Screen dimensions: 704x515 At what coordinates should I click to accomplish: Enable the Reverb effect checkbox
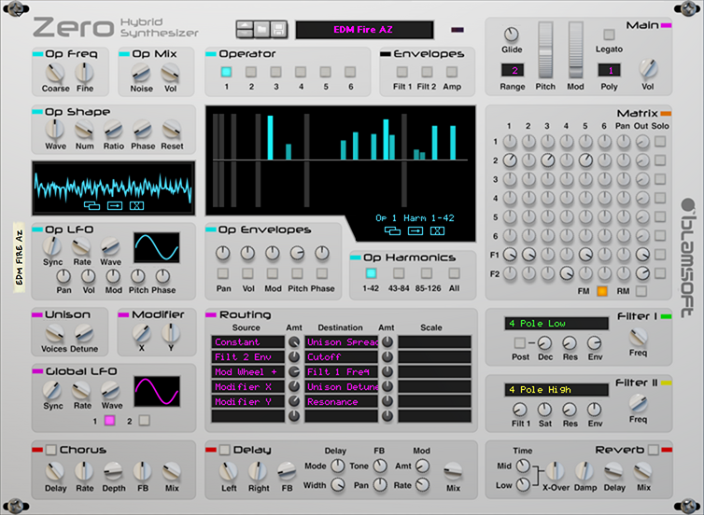coord(654,450)
